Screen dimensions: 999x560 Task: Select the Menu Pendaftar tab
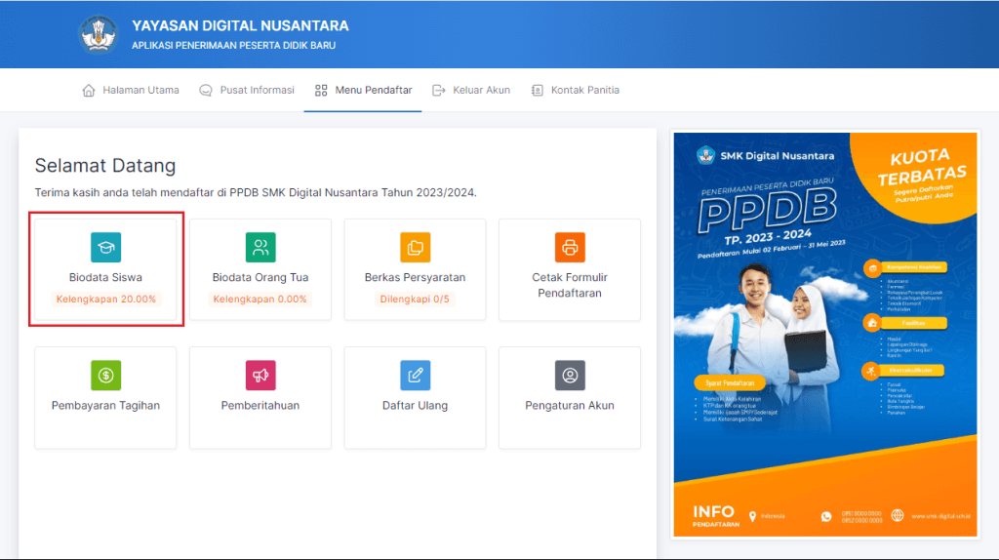point(363,90)
